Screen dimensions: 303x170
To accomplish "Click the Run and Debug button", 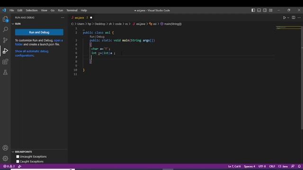I will [39, 32].
